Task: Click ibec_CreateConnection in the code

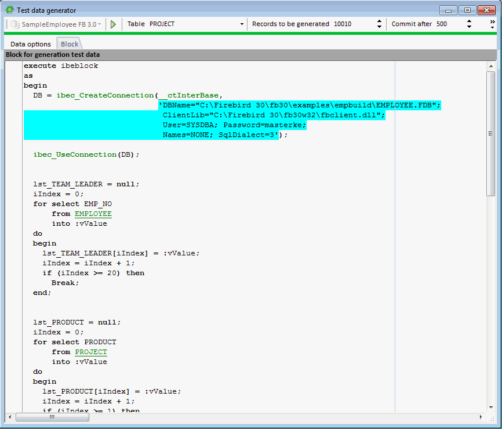Action: [105, 96]
